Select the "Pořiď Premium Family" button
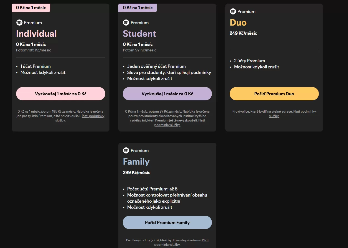The height and width of the screenshot is (248, 348). coord(167,222)
